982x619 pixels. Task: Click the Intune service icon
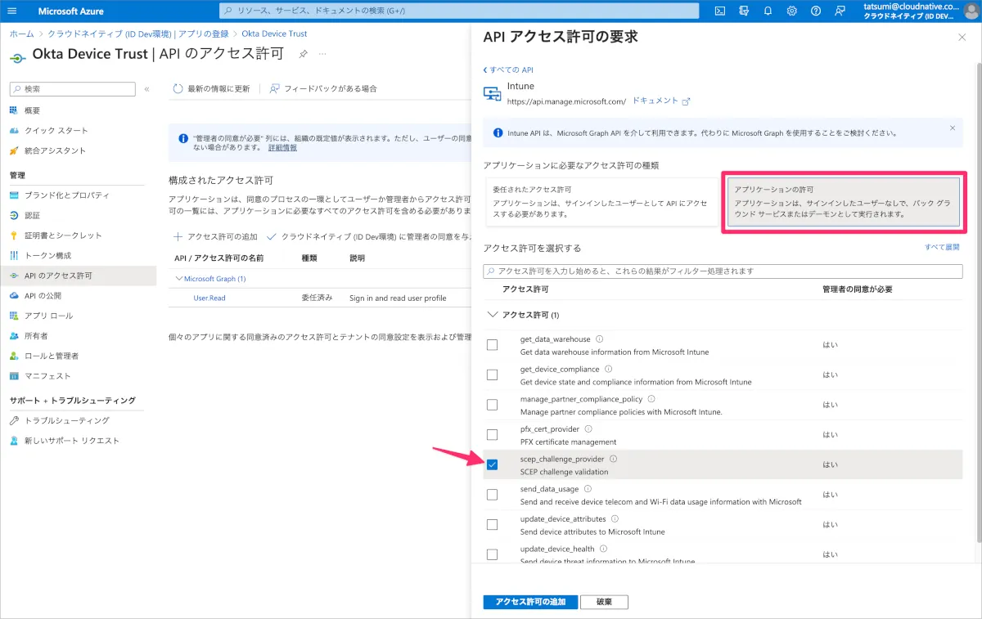point(492,93)
